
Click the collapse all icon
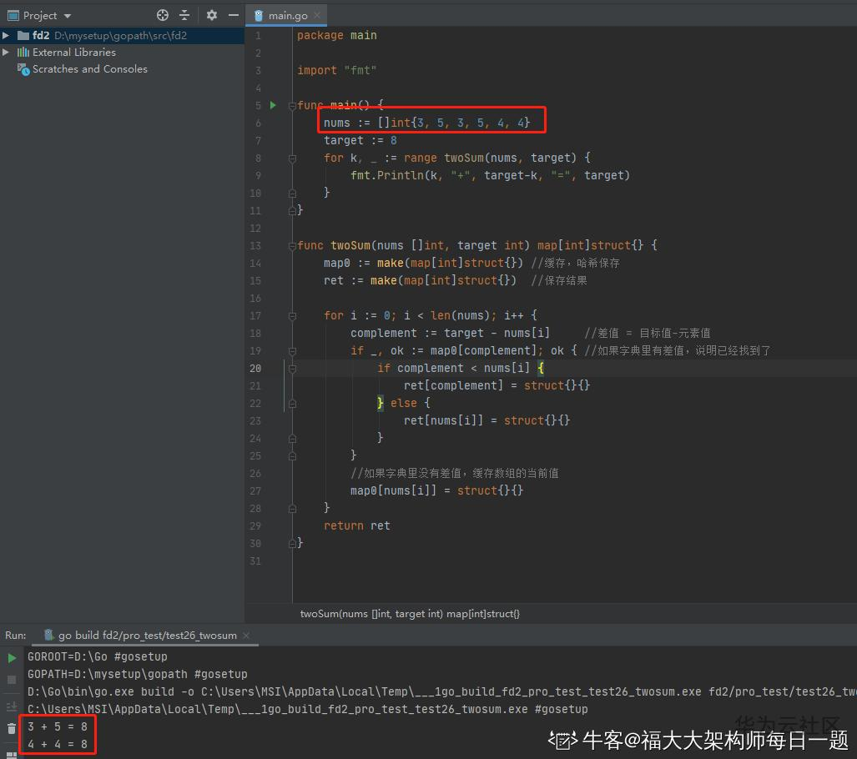pyautogui.click(x=184, y=15)
